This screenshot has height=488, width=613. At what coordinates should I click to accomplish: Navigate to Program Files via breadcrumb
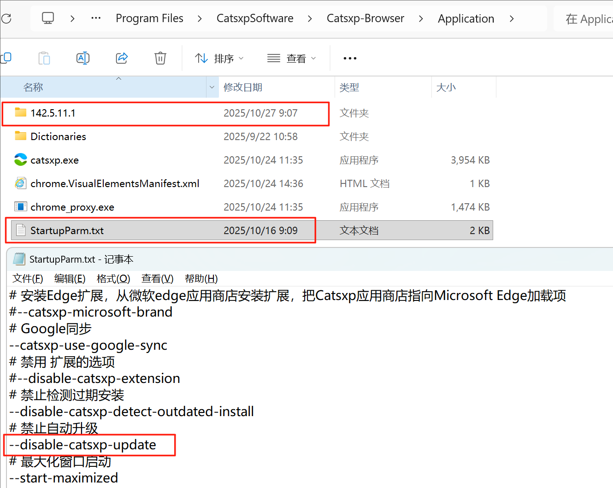pos(149,18)
